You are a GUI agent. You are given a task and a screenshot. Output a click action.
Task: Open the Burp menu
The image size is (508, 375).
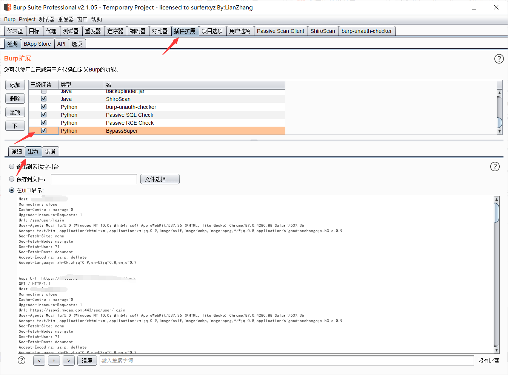pos(10,19)
